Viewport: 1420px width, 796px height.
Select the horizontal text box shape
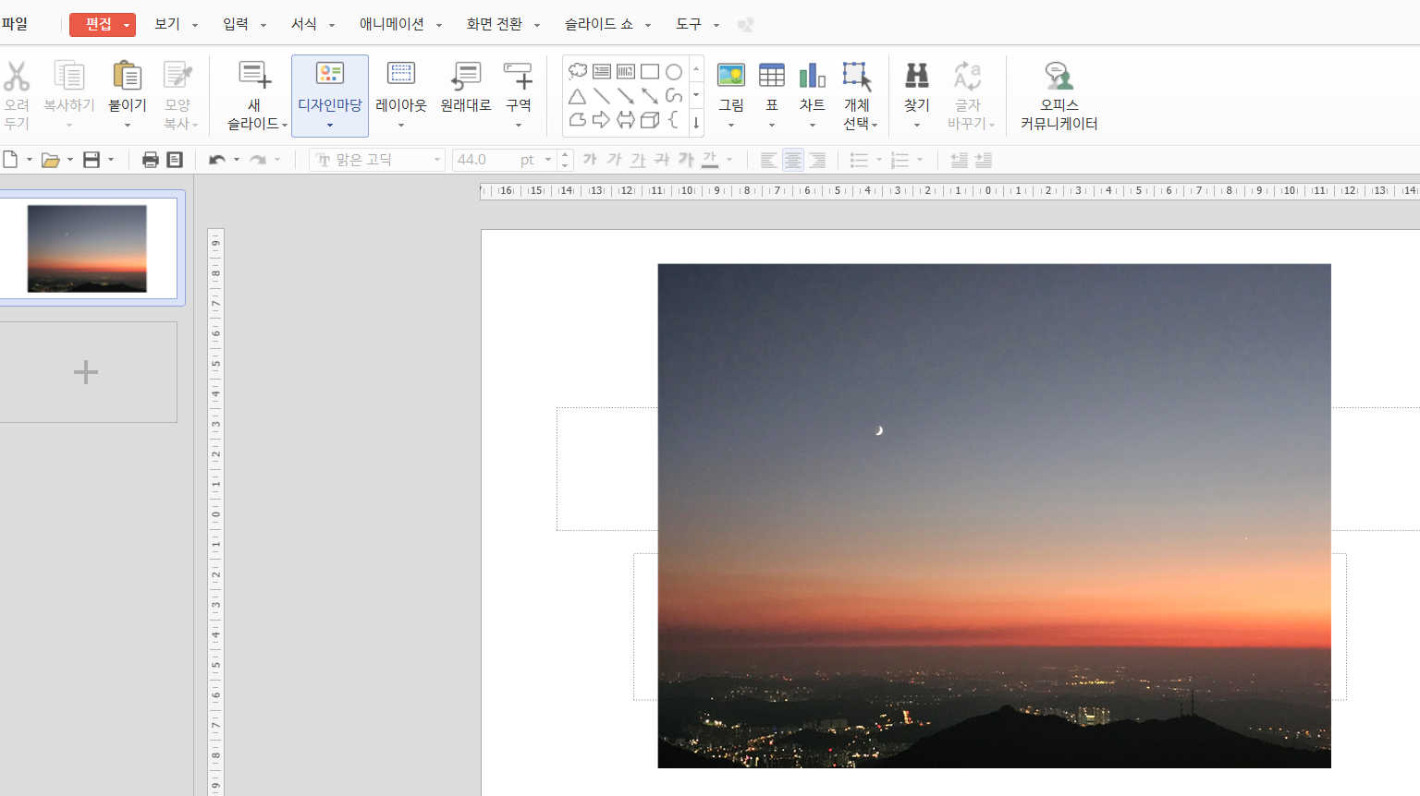(x=602, y=71)
